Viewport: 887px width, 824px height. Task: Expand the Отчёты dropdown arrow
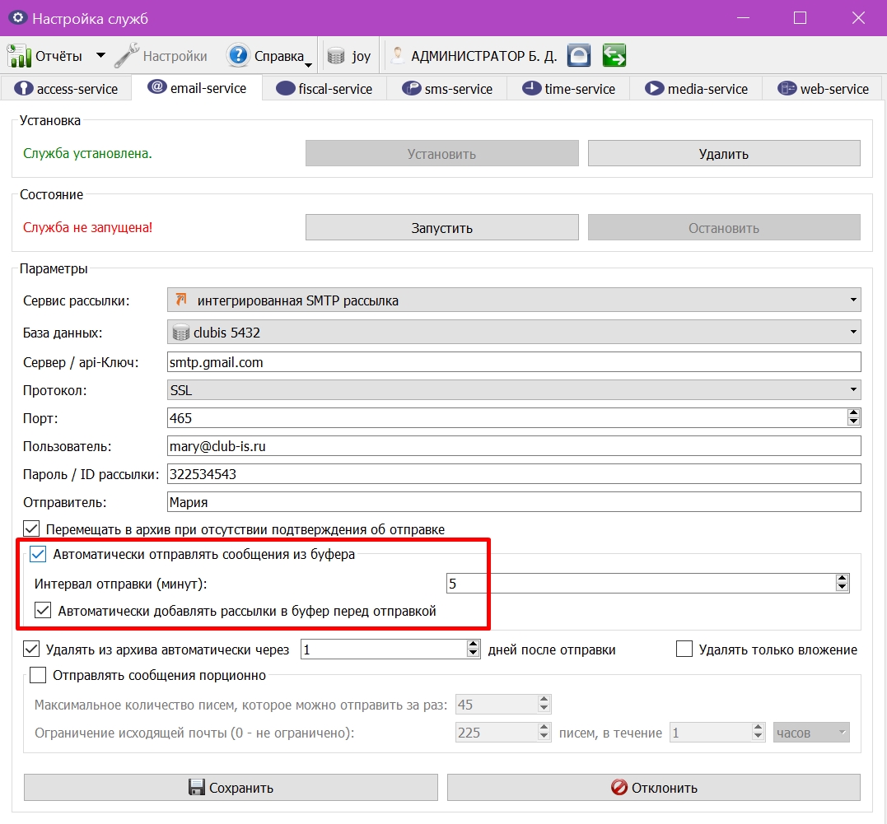[x=100, y=55]
